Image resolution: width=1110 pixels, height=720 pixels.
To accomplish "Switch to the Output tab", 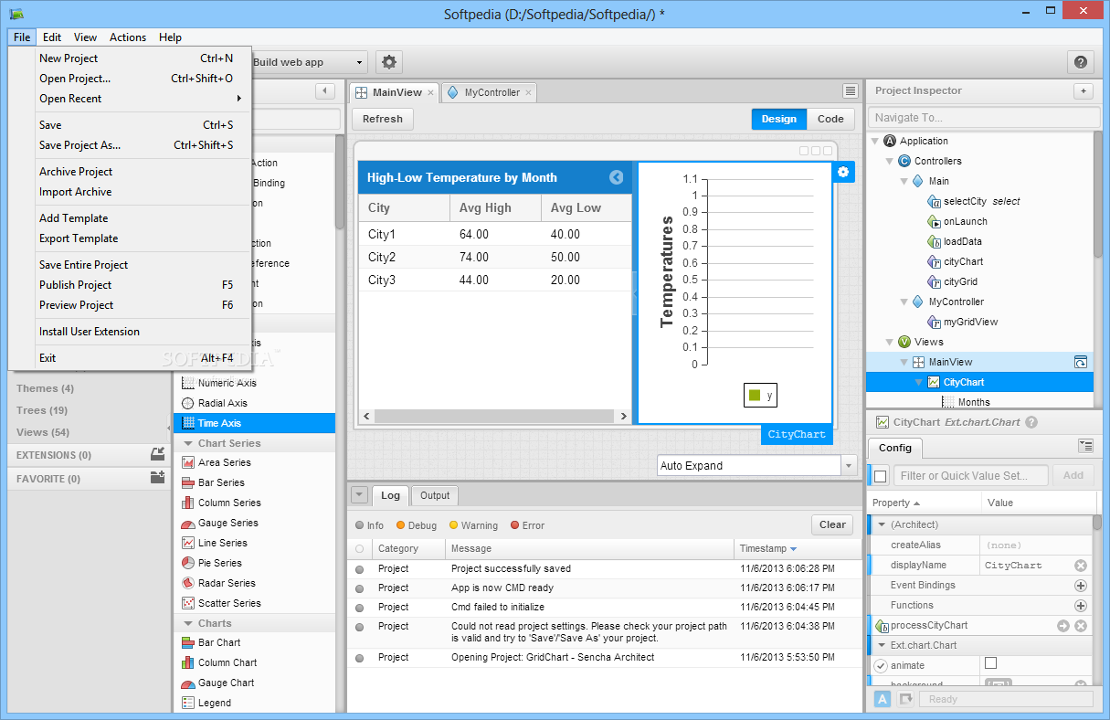I will [x=435, y=495].
